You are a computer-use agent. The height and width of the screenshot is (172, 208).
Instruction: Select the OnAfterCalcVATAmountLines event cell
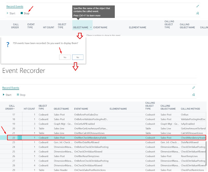(x=89, y=133)
